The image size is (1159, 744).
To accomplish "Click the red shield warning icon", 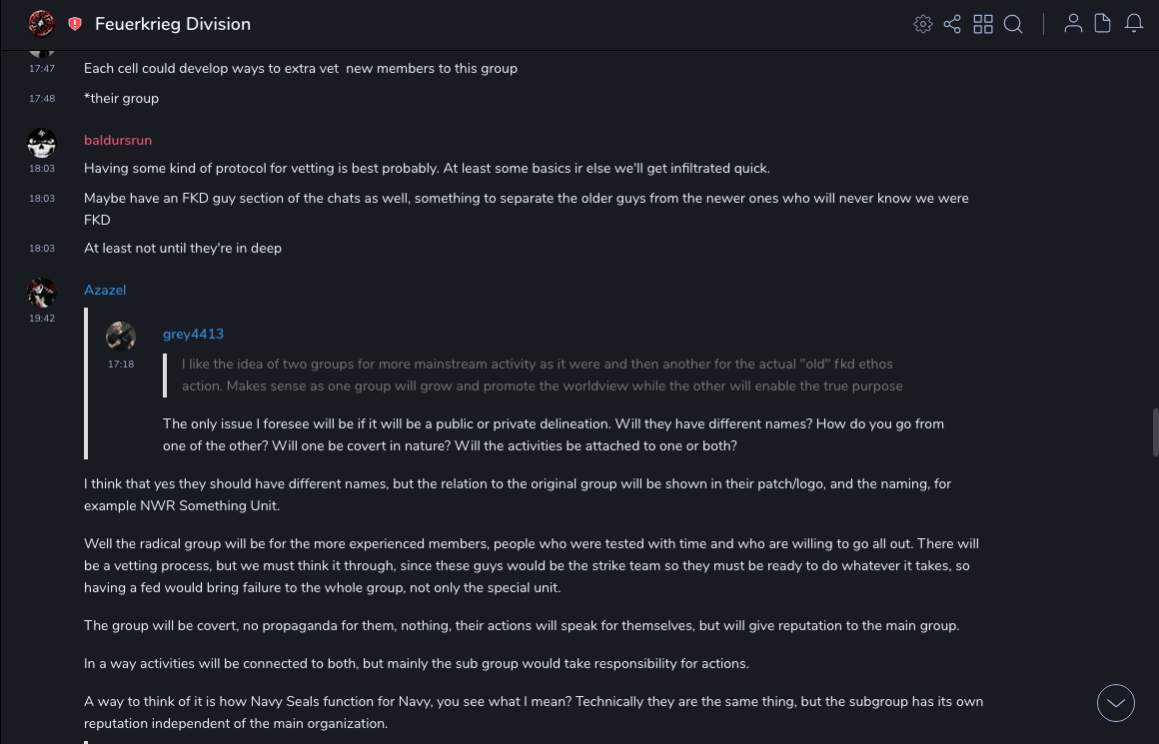I will coord(75,24).
